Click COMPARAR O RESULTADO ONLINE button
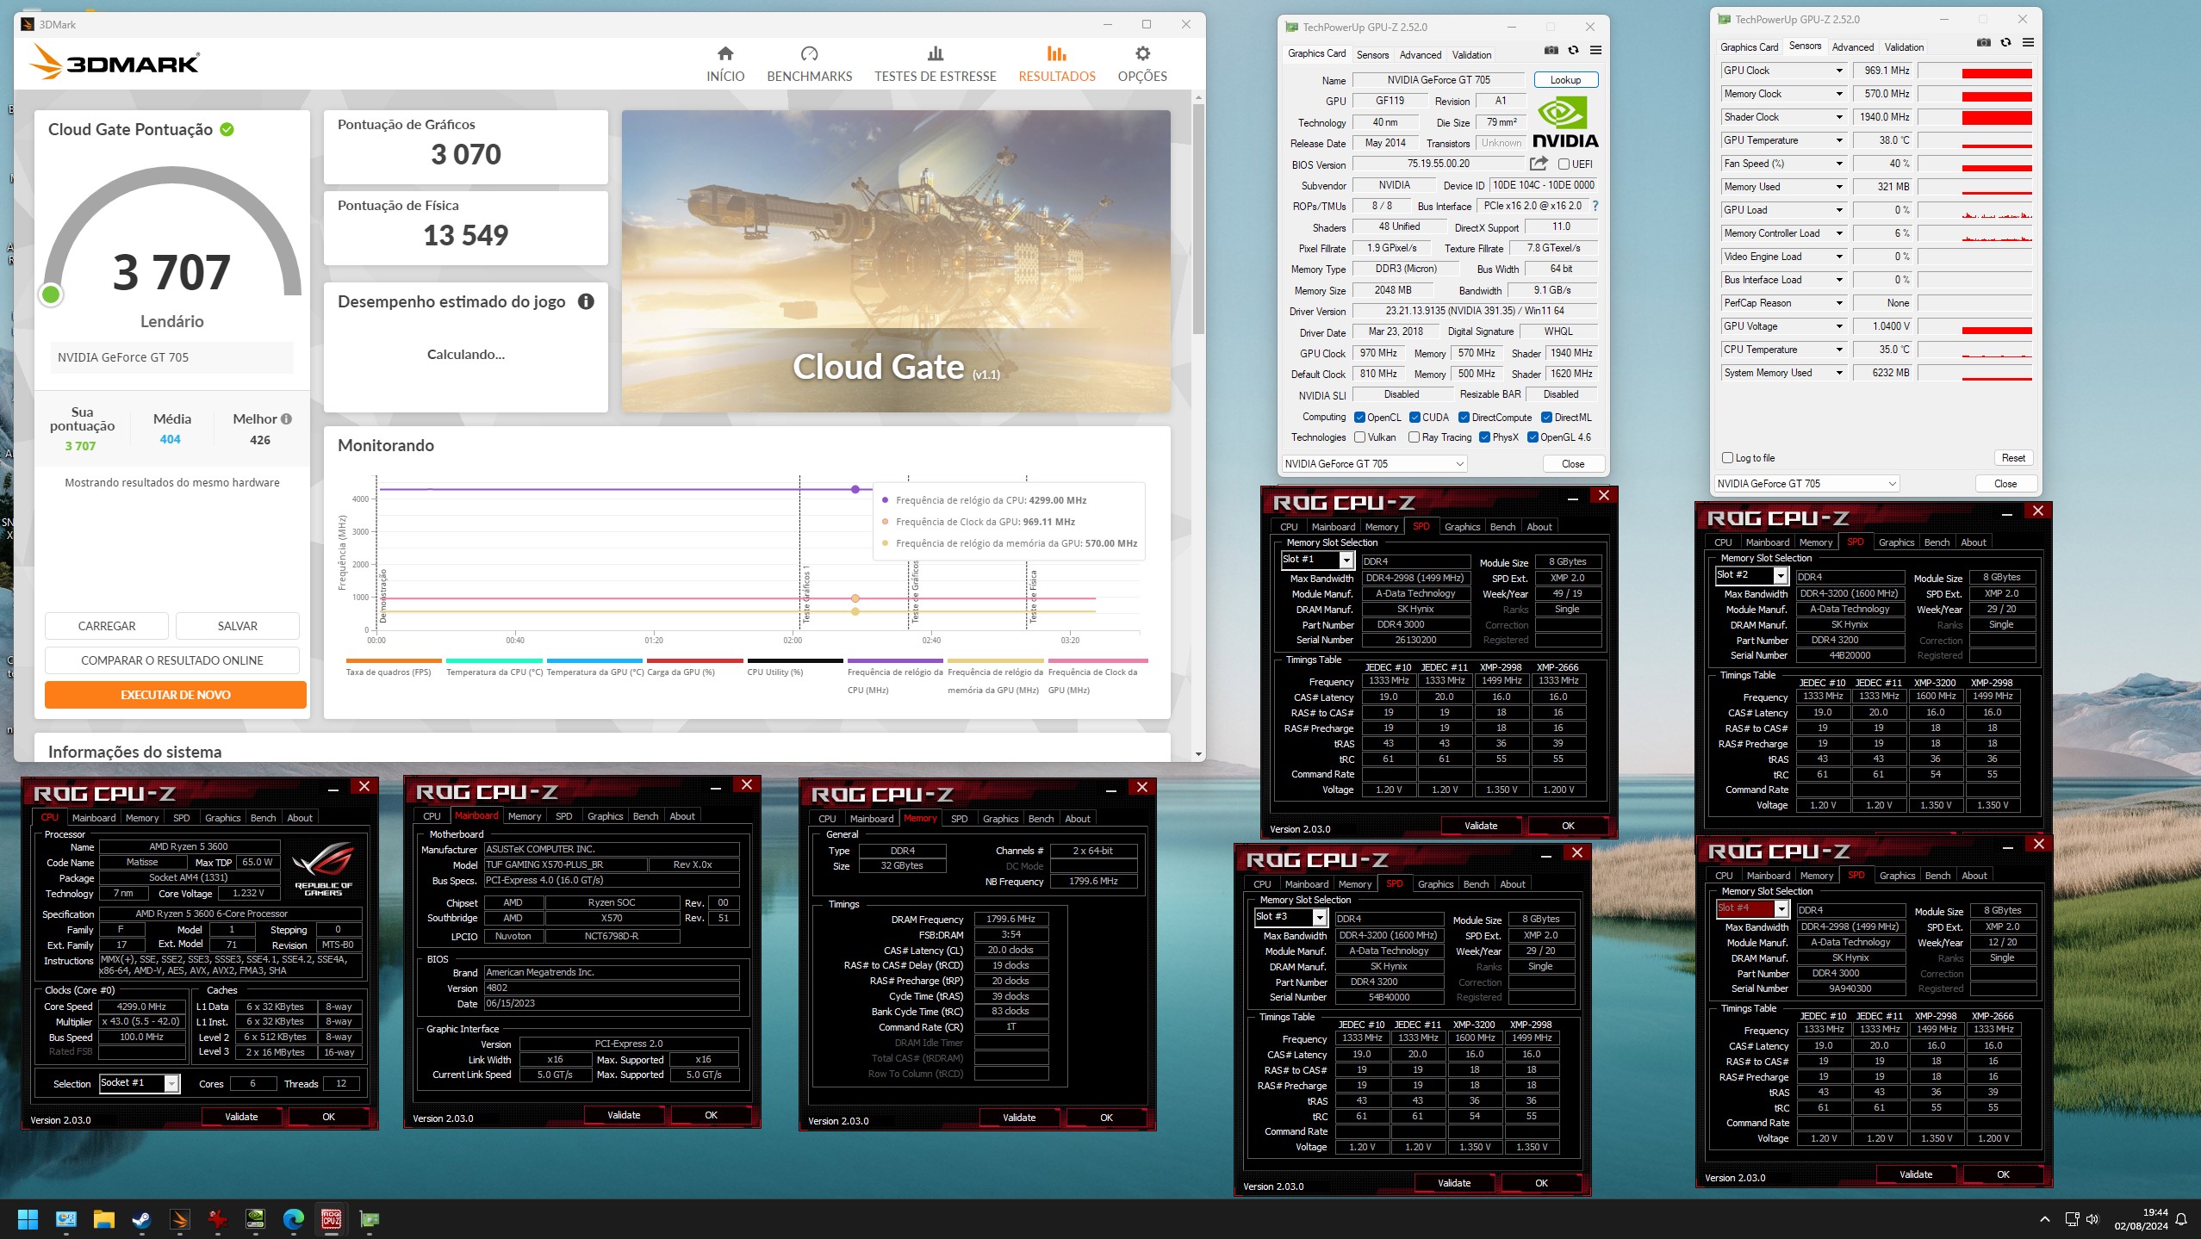 click(x=172, y=660)
